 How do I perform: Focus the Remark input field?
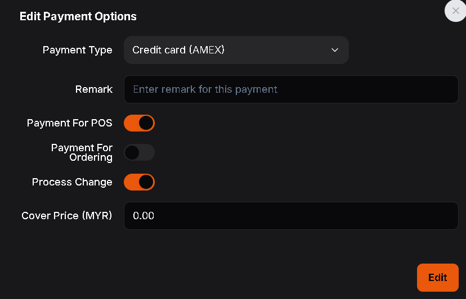(x=291, y=89)
